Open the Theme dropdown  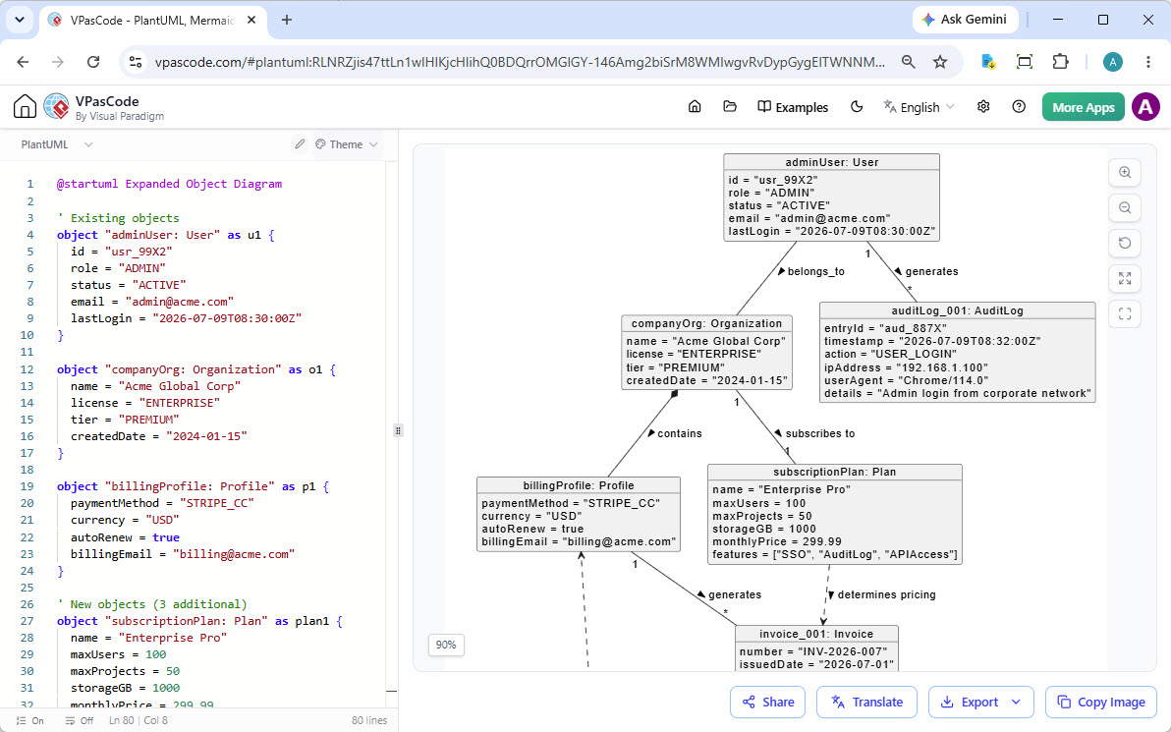coord(347,144)
